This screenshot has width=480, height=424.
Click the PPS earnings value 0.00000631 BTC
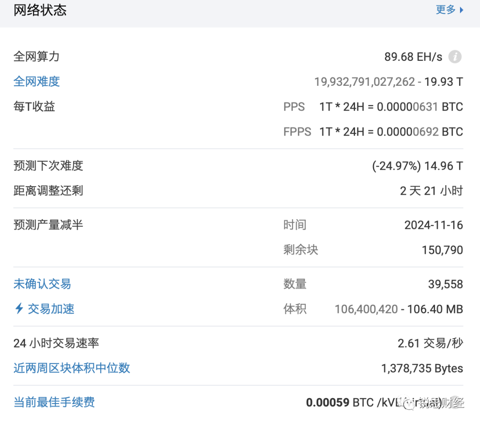(420, 107)
